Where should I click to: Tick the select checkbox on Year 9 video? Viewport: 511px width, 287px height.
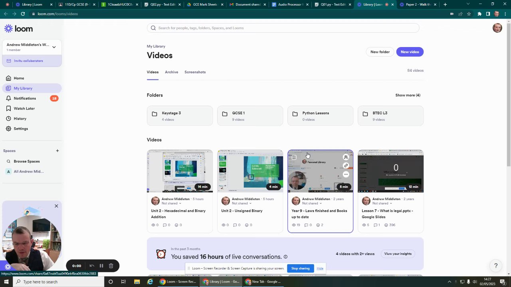point(294,157)
